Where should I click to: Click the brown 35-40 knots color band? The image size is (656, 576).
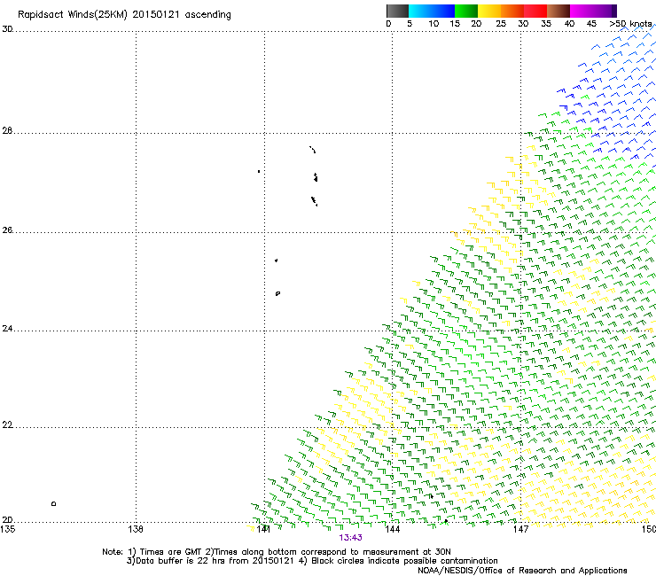coord(558,11)
